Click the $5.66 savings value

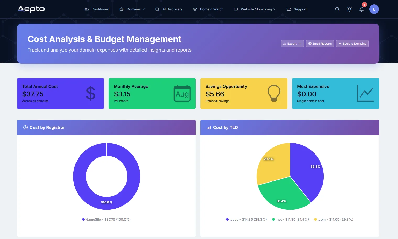[x=215, y=94]
